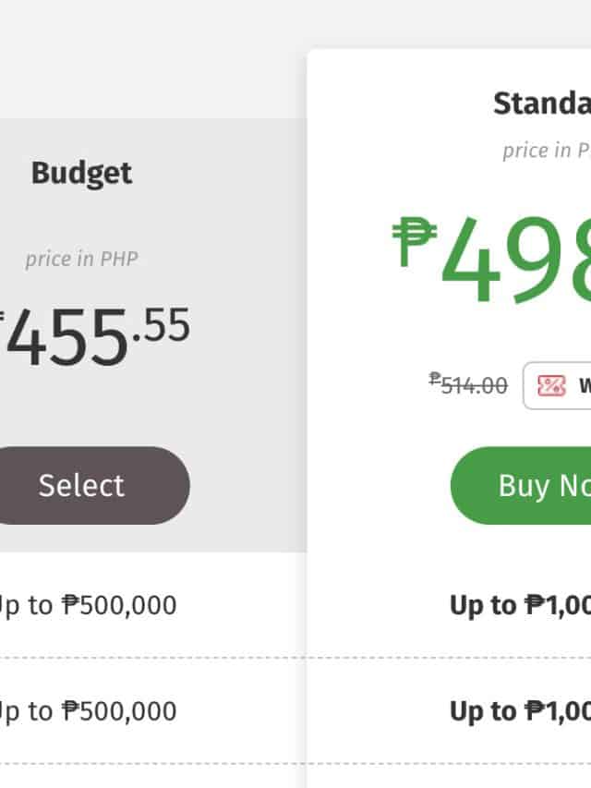Click the crossed-out 514.00 original price

(x=473, y=385)
